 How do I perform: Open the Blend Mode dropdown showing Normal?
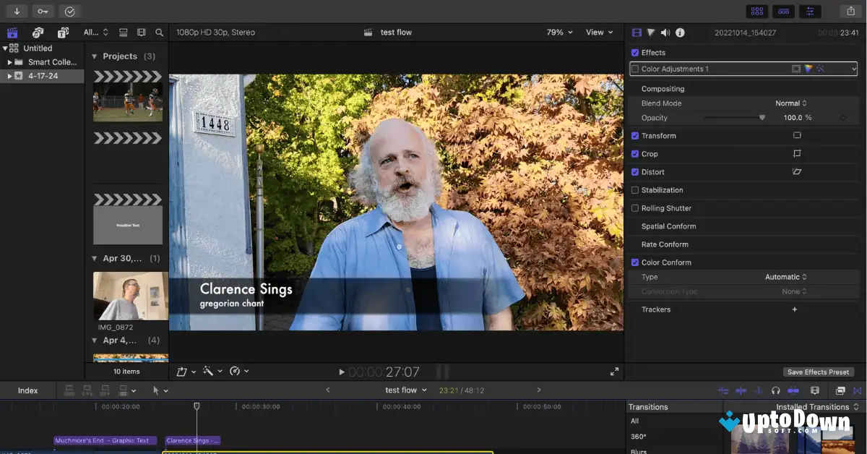coord(793,103)
